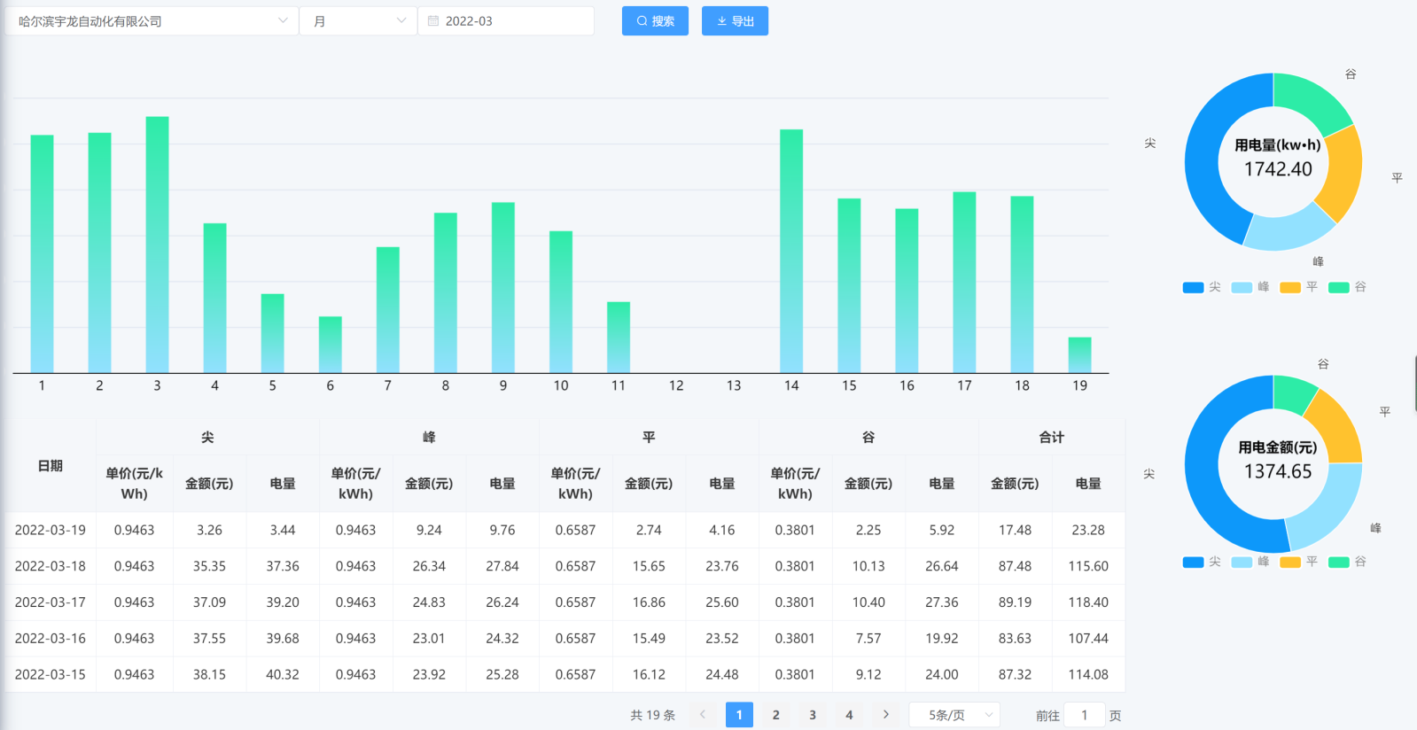
Task: Toggle the 谷 legend swatch in usage chart
Action: tap(1339, 287)
